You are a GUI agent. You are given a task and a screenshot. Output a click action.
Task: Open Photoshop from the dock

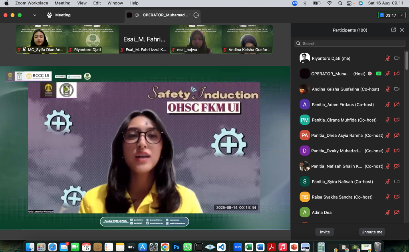coord(176,247)
